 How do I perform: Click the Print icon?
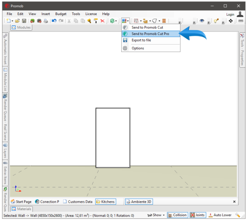click(x=46, y=21)
